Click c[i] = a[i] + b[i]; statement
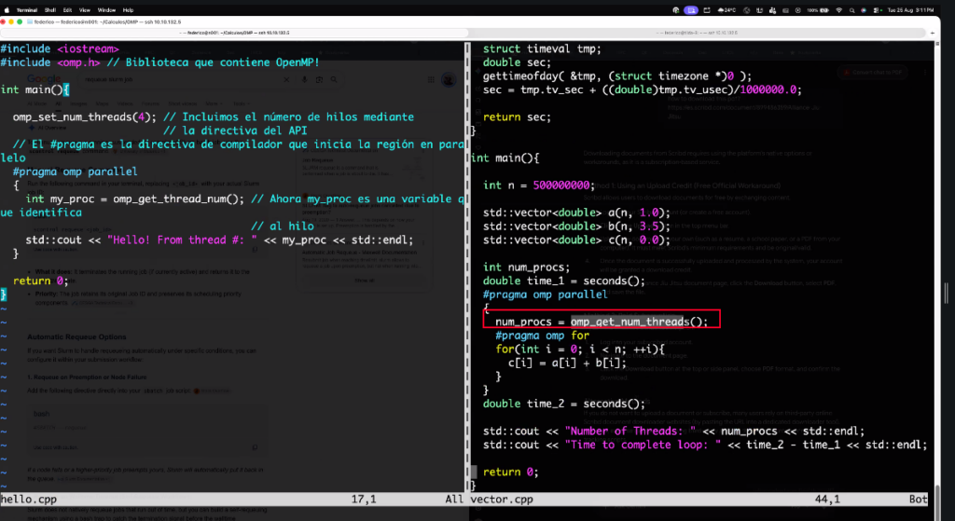The image size is (955, 521). [567, 363]
